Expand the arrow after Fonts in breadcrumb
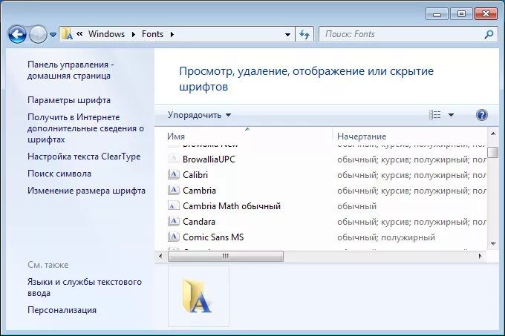The height and width of the screenshot is (336, 505). [172, 34]
